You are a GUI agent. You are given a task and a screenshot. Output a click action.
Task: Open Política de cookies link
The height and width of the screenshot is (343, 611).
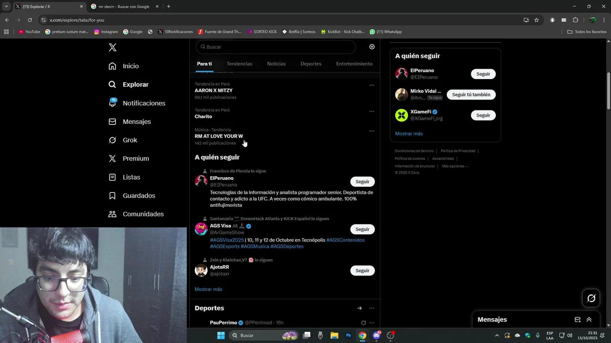(x=410, y=159)
